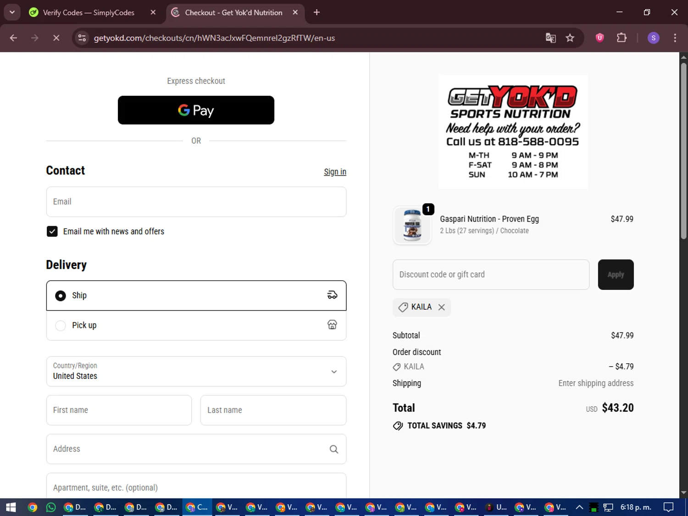
Task: Open WhatsApp from the taskbar
Action: pos(51,507)
